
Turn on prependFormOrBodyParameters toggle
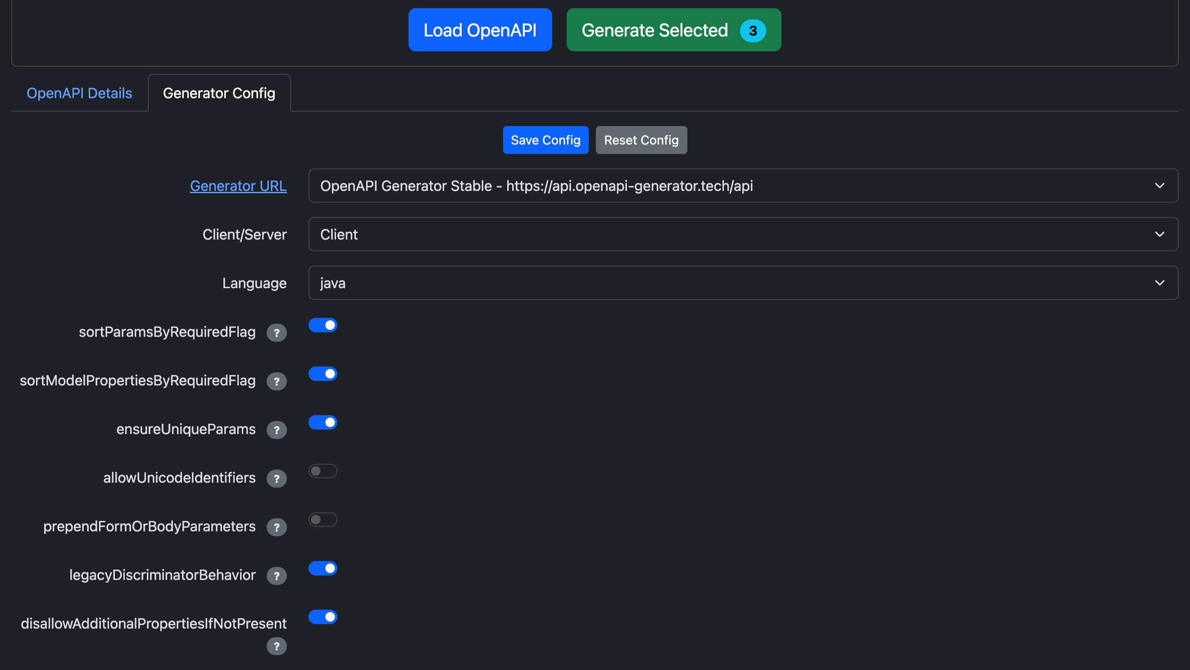[323, 520]
